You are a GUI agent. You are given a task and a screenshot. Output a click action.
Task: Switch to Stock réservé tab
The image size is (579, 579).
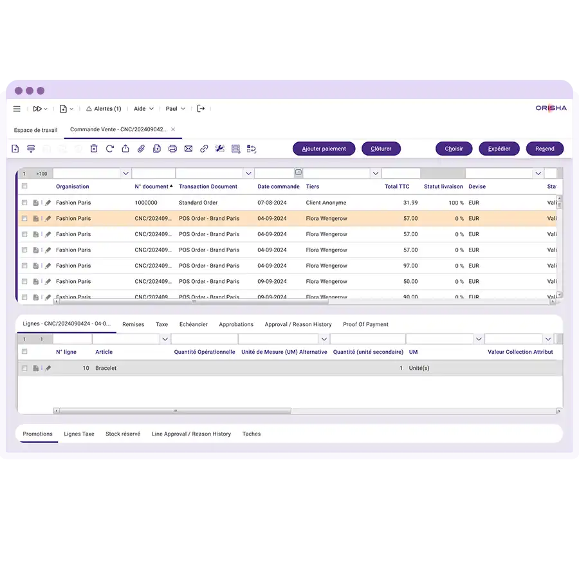coord(123,434)
